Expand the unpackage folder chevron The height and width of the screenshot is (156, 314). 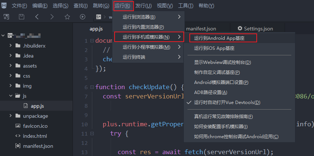tap(10, 116)
